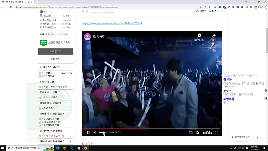Open a new browser tab with plus button
268x151 pixels.
(37, 2)
